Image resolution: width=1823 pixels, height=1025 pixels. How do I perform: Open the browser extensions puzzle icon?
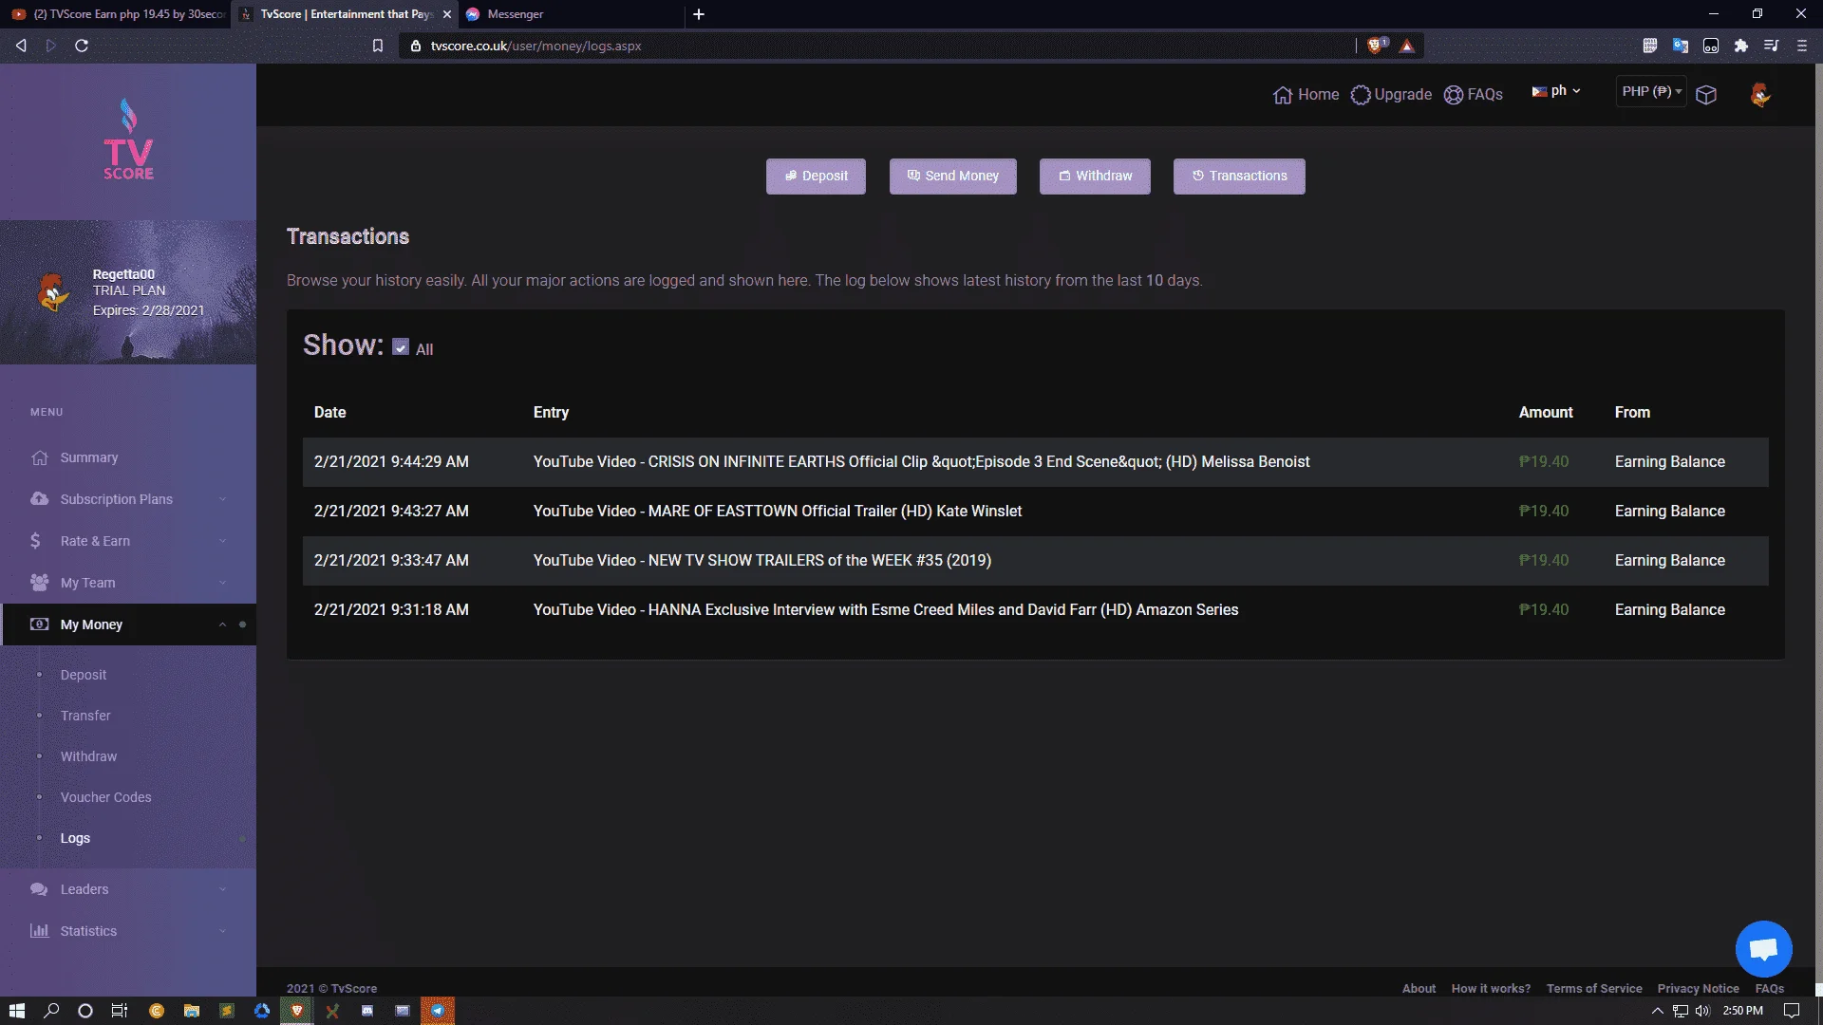(x=1741, y=46)
